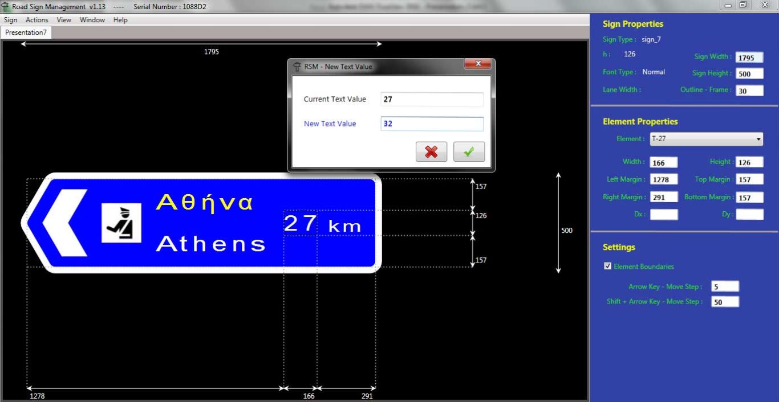Open the Sign menu

pos(10,20)
